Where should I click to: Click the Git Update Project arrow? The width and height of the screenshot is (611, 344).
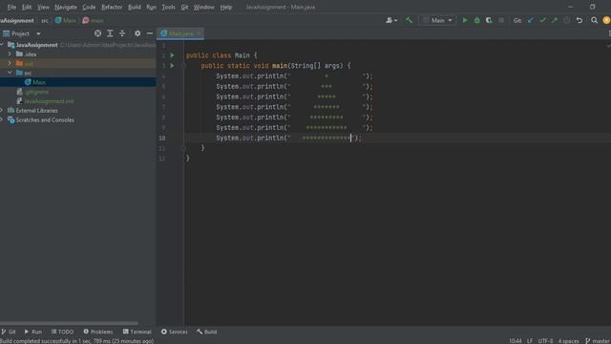coord(531,20)
